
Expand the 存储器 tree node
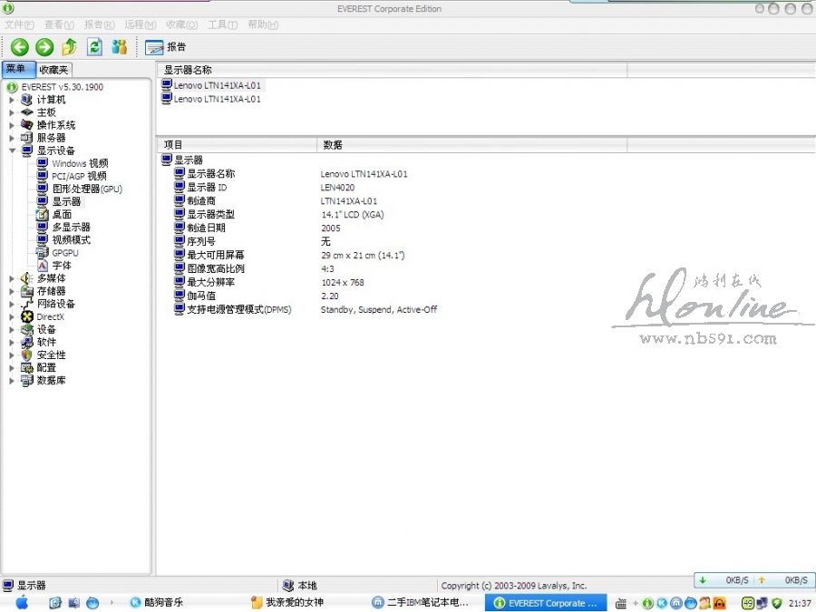click(12, 292)
